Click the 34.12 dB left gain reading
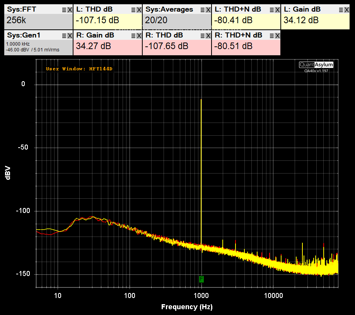The width and height of the screenshot is (355, 315). coord(301,20)
